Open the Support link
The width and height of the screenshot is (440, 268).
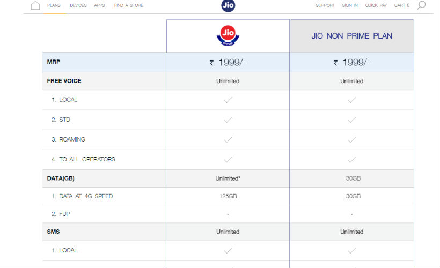point(325,5)
